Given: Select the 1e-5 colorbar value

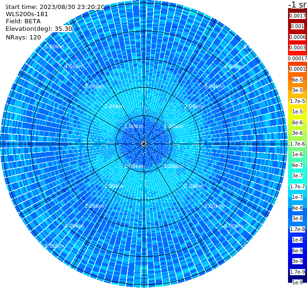Looking at the screenshot, I should [298, 111].
